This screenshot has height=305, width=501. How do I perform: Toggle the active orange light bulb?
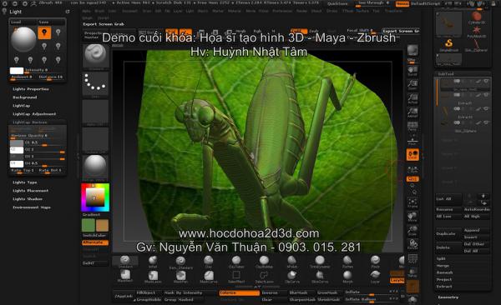coord(44,32)
